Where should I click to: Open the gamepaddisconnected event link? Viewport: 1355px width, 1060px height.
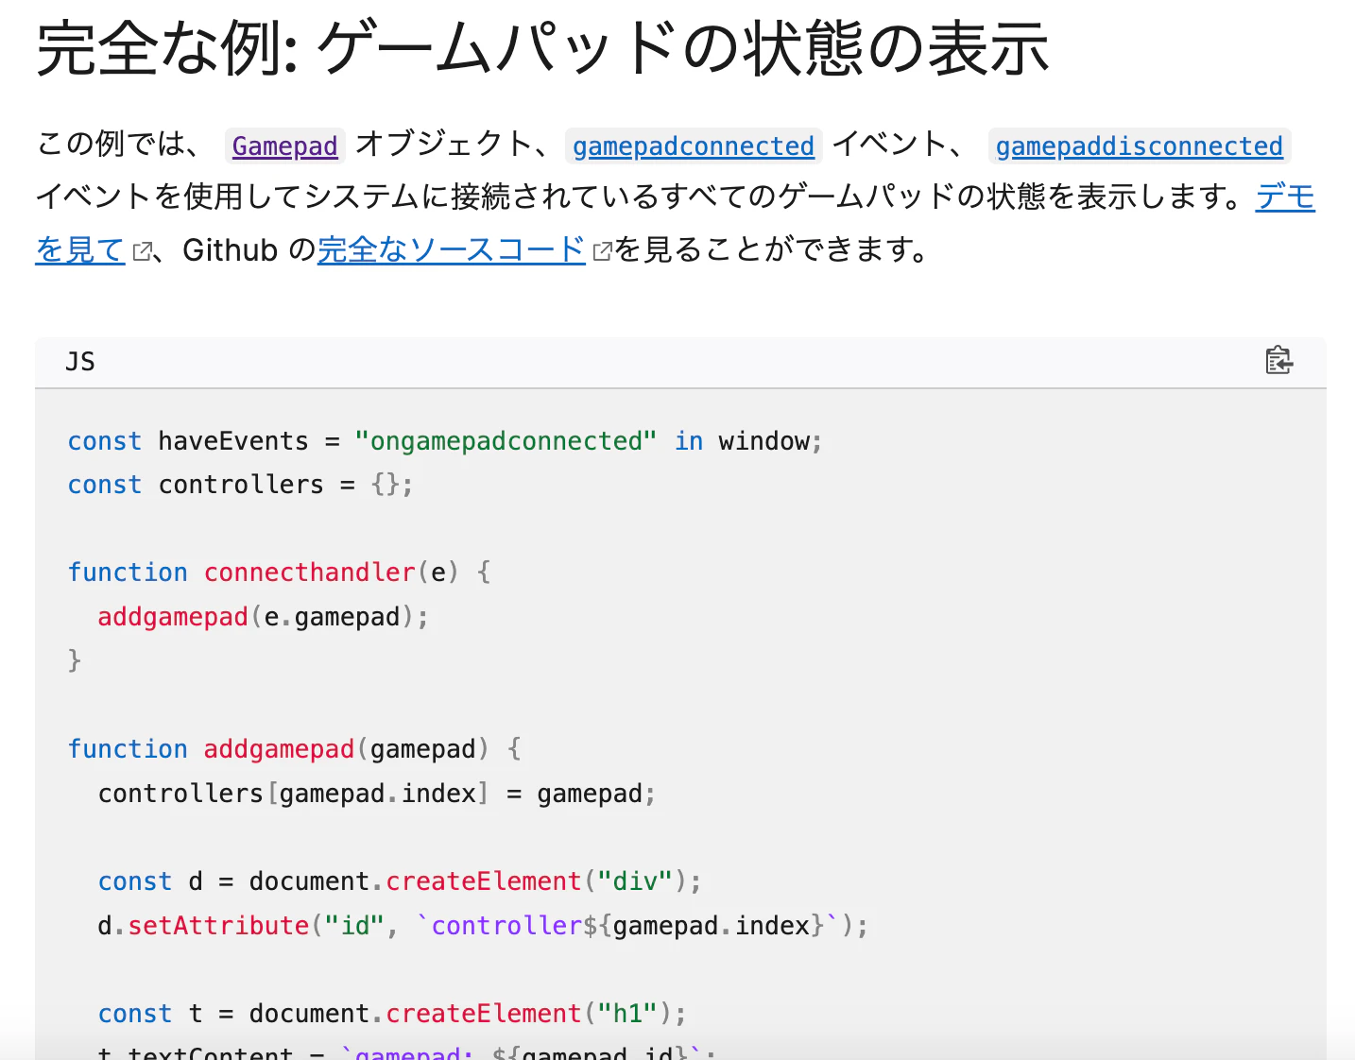[1140, 145]
